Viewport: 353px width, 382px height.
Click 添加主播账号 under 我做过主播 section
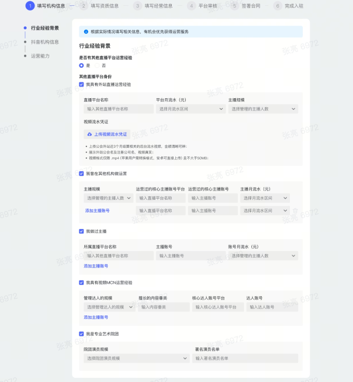(x=96, y=266)
